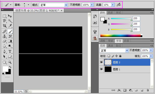Open the 模式 blend mode dropdown
The width and height of the screenshot is (155, 94).
click(x=53, y=5)
